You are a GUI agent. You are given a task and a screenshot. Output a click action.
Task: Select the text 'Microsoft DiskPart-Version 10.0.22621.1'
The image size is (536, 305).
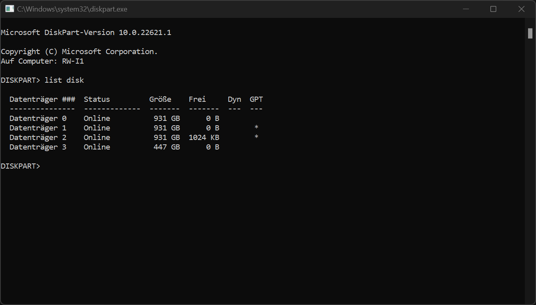86,33
